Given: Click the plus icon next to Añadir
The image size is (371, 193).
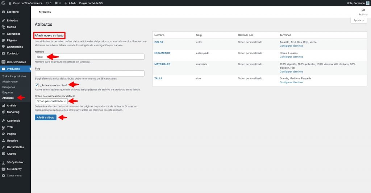Looking at the screenshot, I should (66, 3).
